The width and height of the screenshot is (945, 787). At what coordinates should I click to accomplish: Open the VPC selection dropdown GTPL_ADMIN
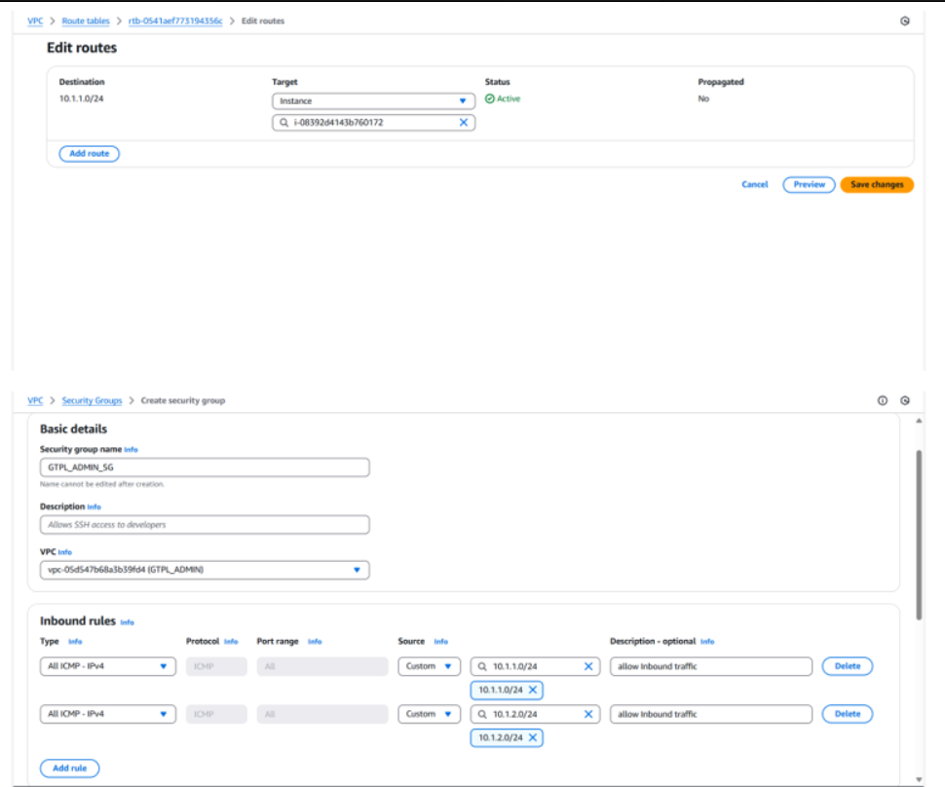[x=205, y=570]
